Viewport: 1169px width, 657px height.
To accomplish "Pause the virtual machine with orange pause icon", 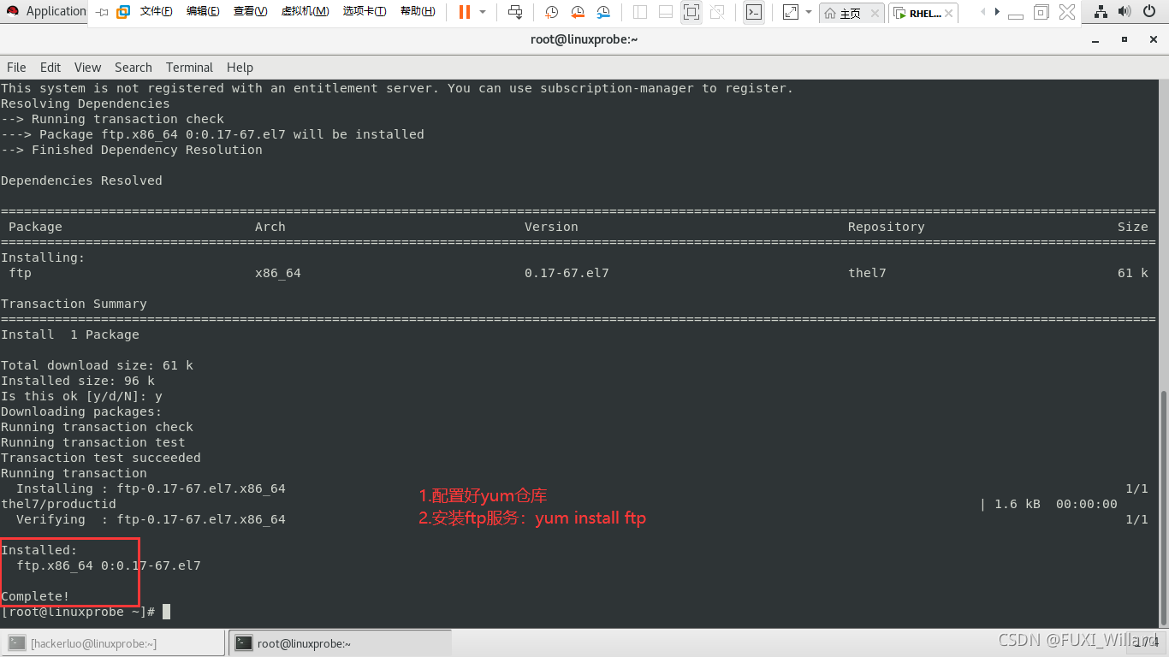I will [x=464, y=12].
